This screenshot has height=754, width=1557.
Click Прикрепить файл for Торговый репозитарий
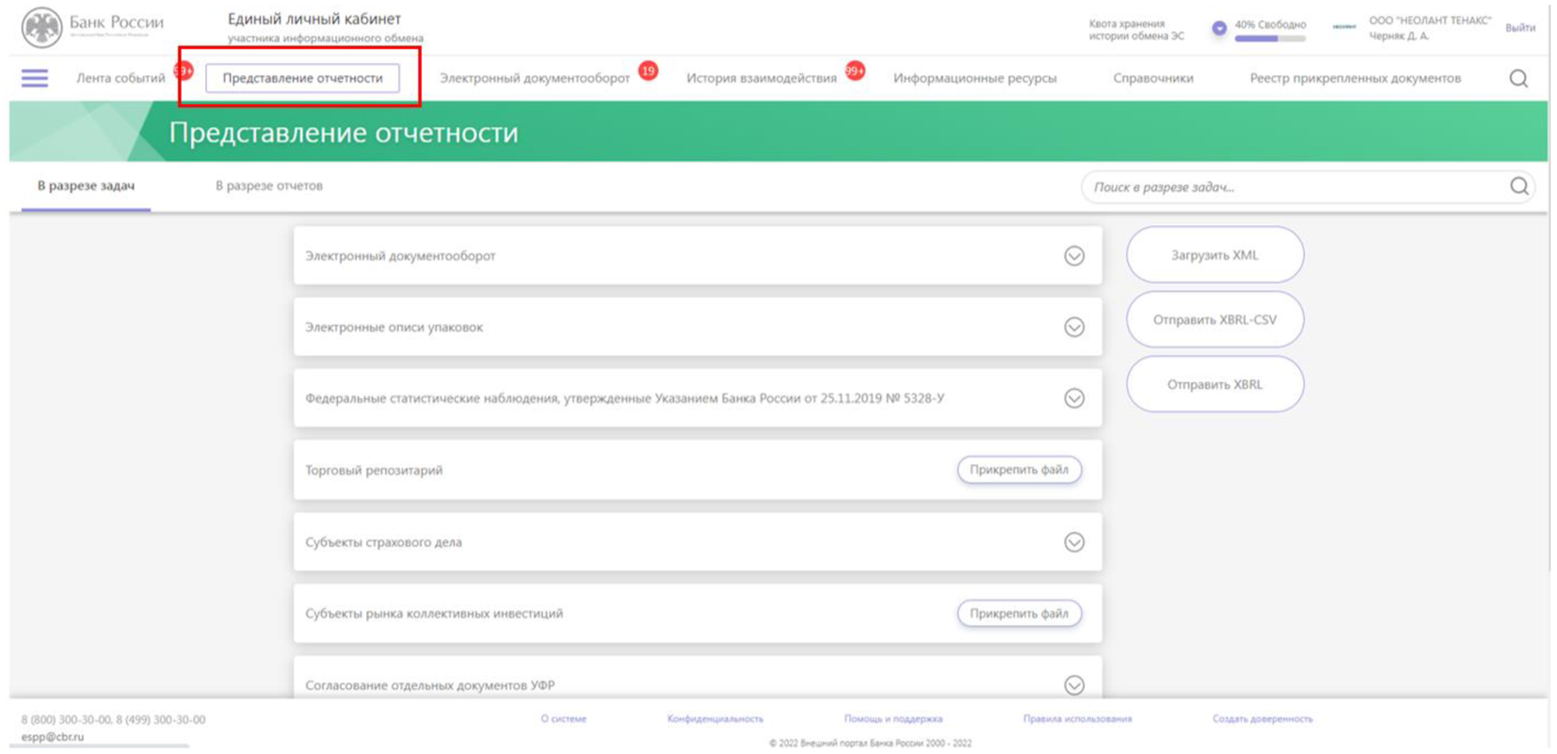pos(1019,470)
